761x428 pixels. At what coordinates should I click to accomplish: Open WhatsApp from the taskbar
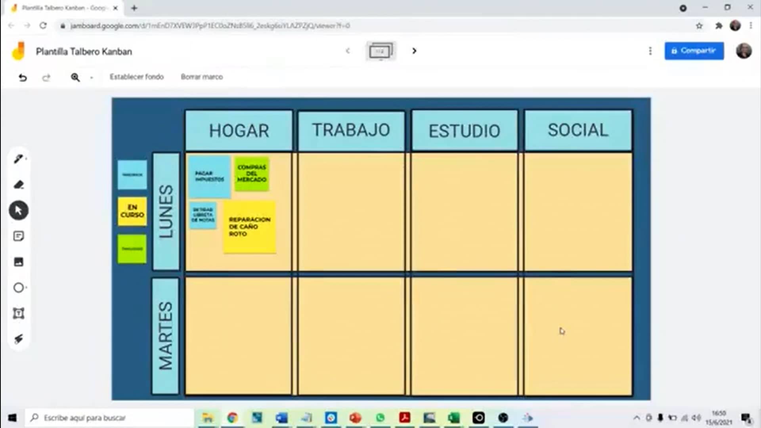380,417
